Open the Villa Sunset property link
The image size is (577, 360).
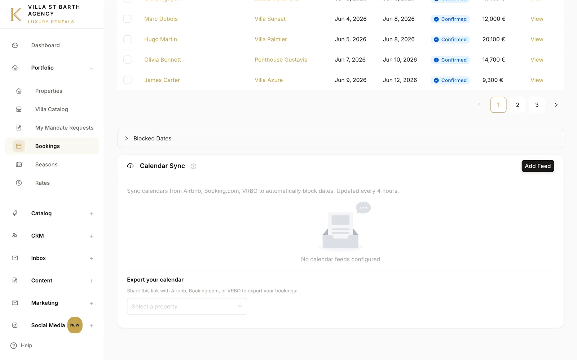[x=270, y=19]
